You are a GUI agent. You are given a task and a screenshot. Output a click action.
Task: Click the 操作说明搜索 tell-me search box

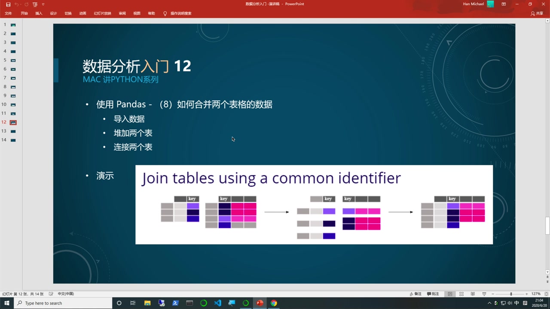[181, 13]
